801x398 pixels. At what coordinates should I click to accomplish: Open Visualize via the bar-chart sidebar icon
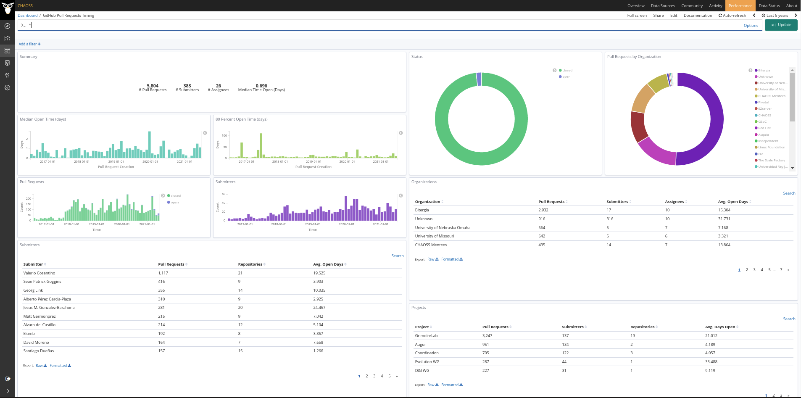pos(7,38)
